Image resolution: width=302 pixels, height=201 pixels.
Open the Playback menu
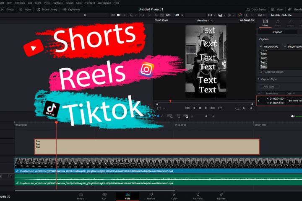pyautogui.click(x=57, y=3)
